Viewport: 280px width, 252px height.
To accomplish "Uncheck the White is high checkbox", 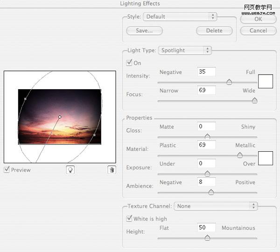I will (129, 218).
